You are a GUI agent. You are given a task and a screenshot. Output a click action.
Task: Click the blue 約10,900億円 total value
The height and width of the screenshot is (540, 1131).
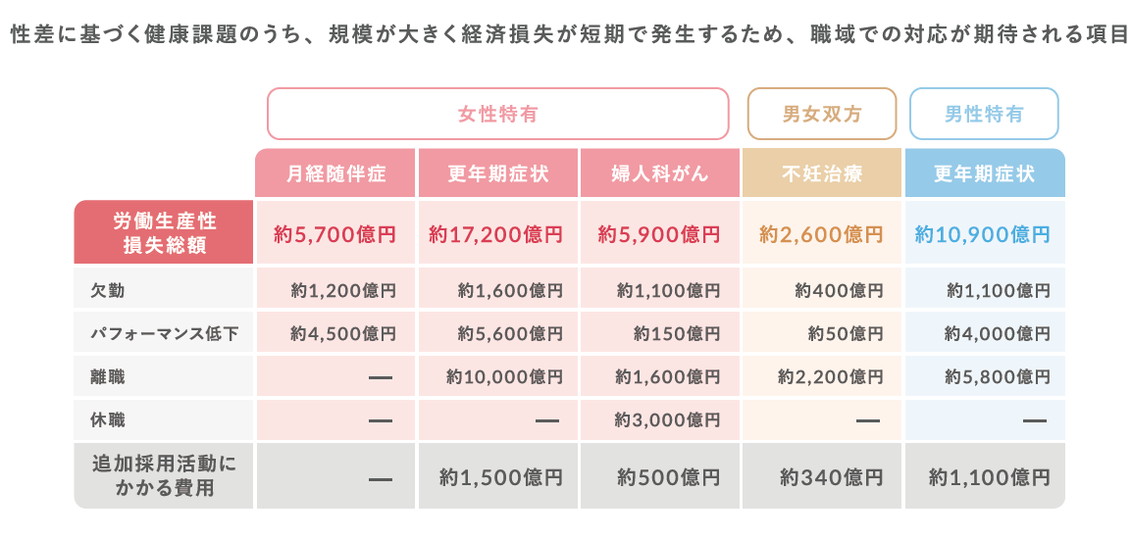(x=983, y=234)
